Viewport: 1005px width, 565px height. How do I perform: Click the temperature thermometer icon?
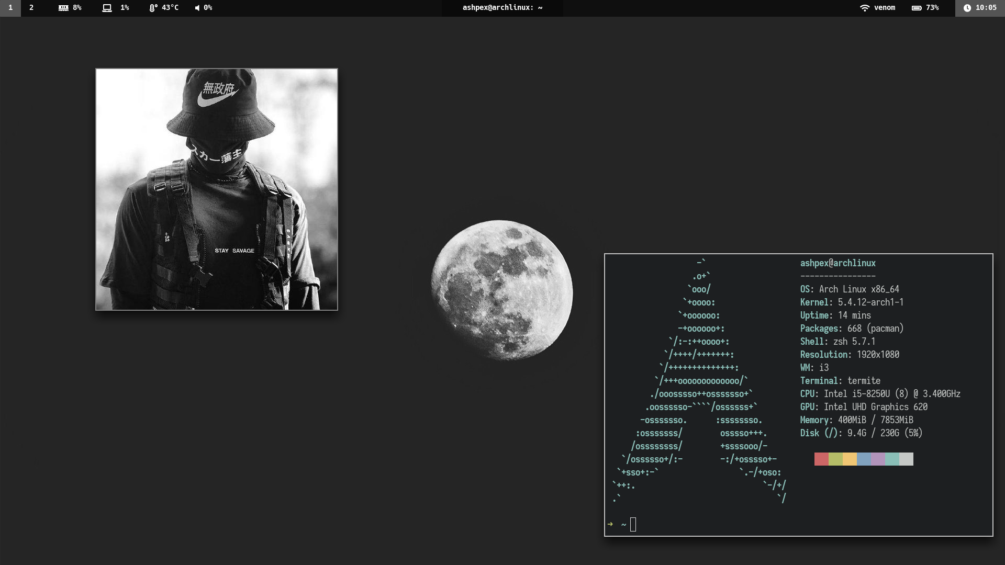pyautogui.click(x=153, y=7)
